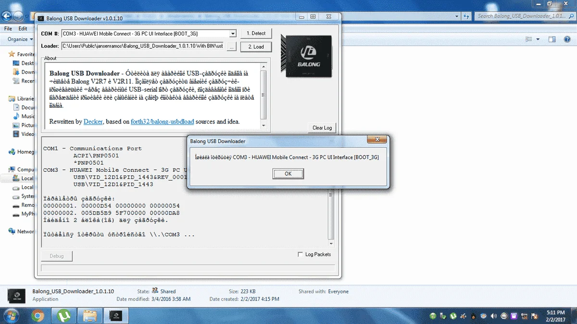Click About text scrollbar down arrow
Viewport: 577px width, 324px height.
point(263,125)
